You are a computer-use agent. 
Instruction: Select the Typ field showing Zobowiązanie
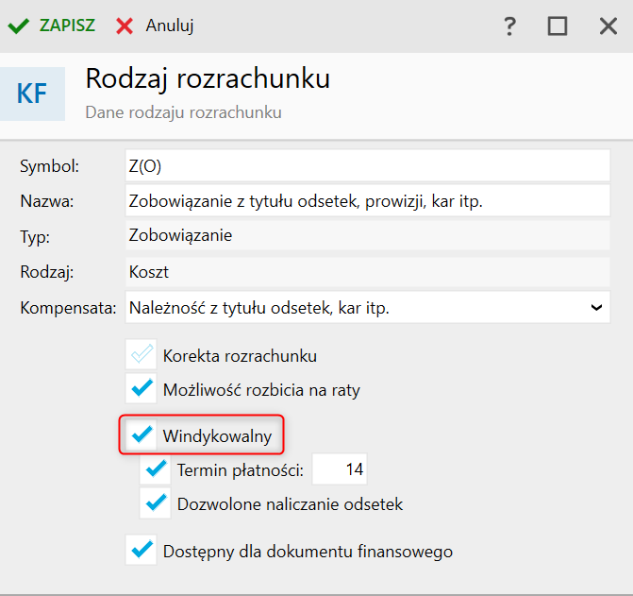click(x=367, y=236)
